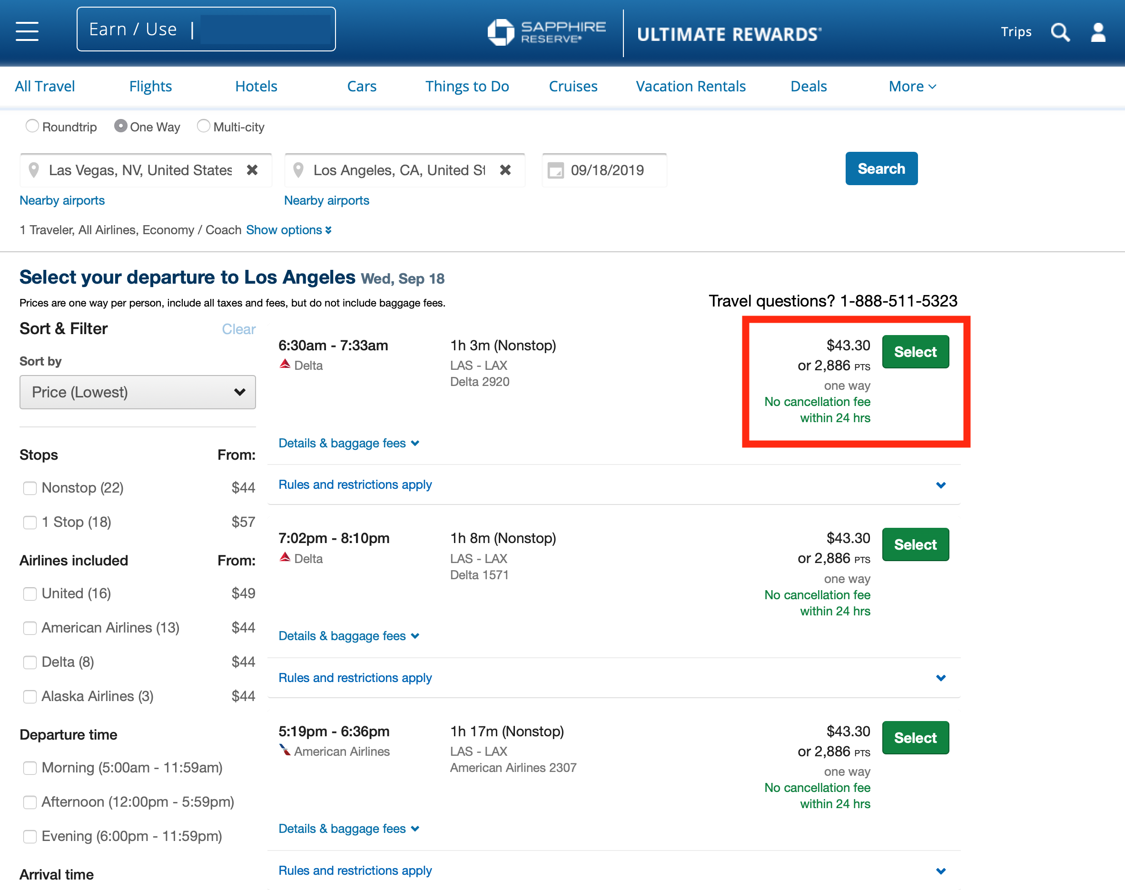
Task: Click the ULTIMATE REWARDS title
Action: click(729, 34)
